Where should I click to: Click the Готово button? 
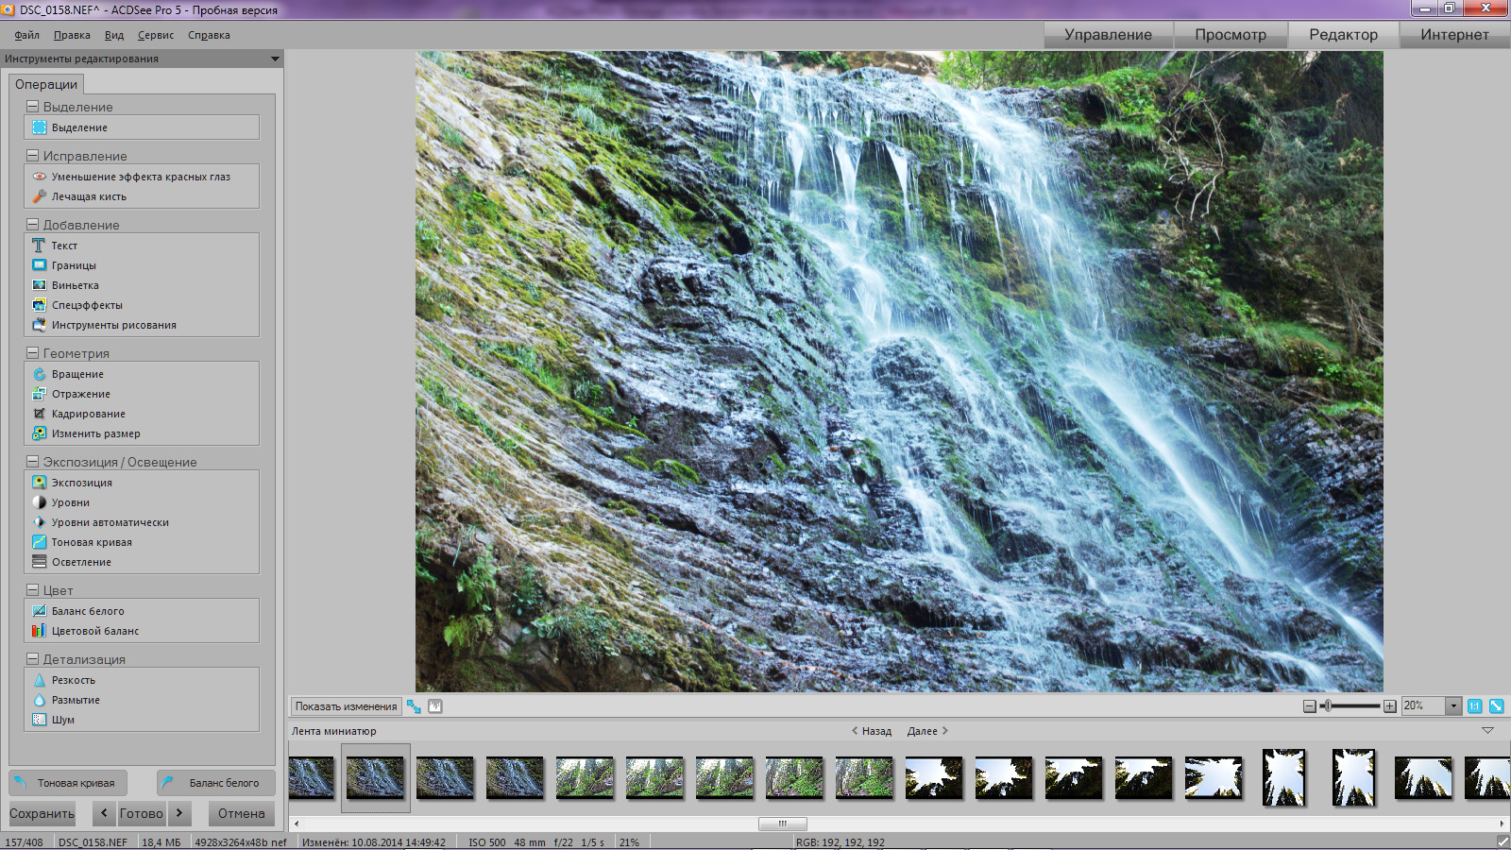click(x=142, y=813)
